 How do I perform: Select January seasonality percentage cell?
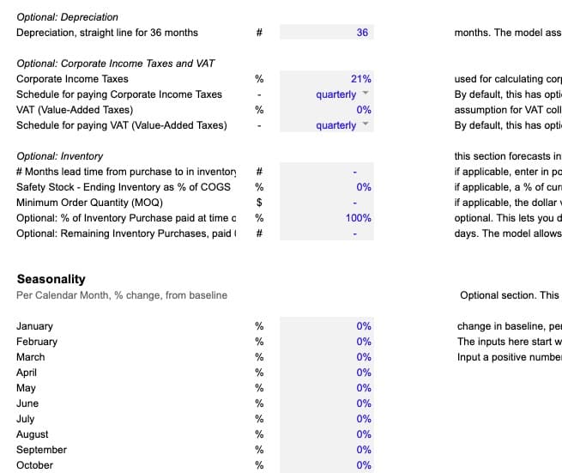coord(327,326)
